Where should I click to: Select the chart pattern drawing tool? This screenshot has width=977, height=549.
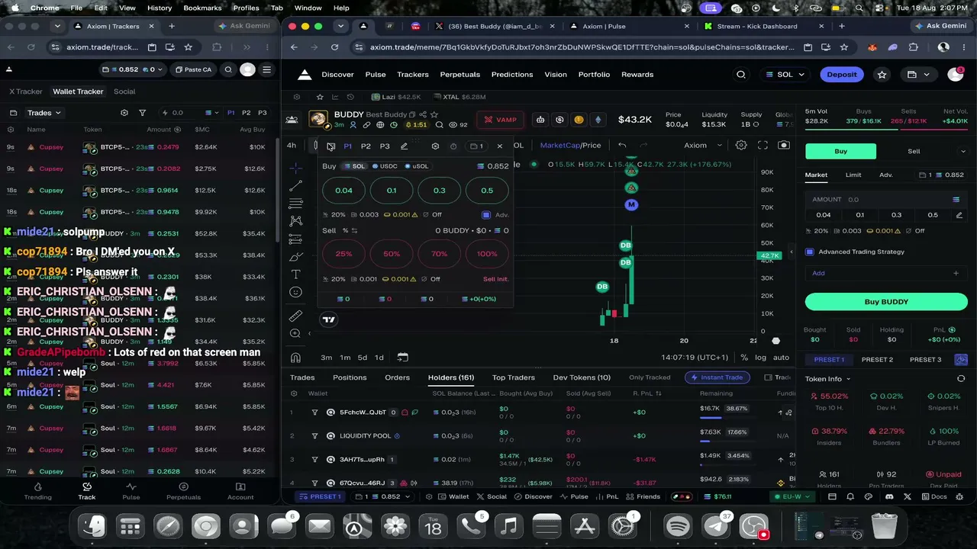coord(295,221)
